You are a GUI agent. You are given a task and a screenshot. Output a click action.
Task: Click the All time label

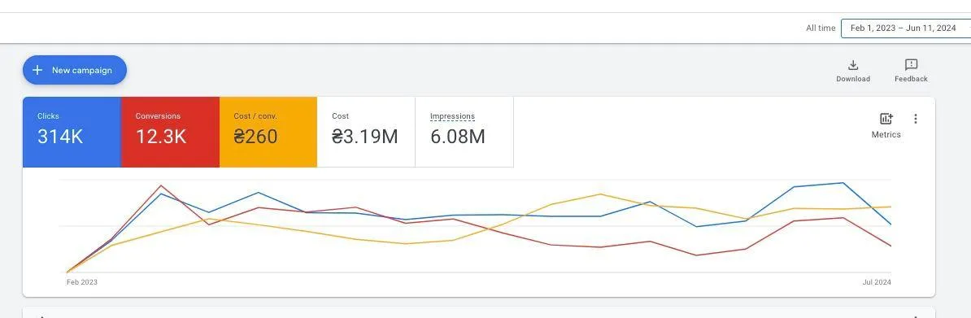tap(821, 28)
